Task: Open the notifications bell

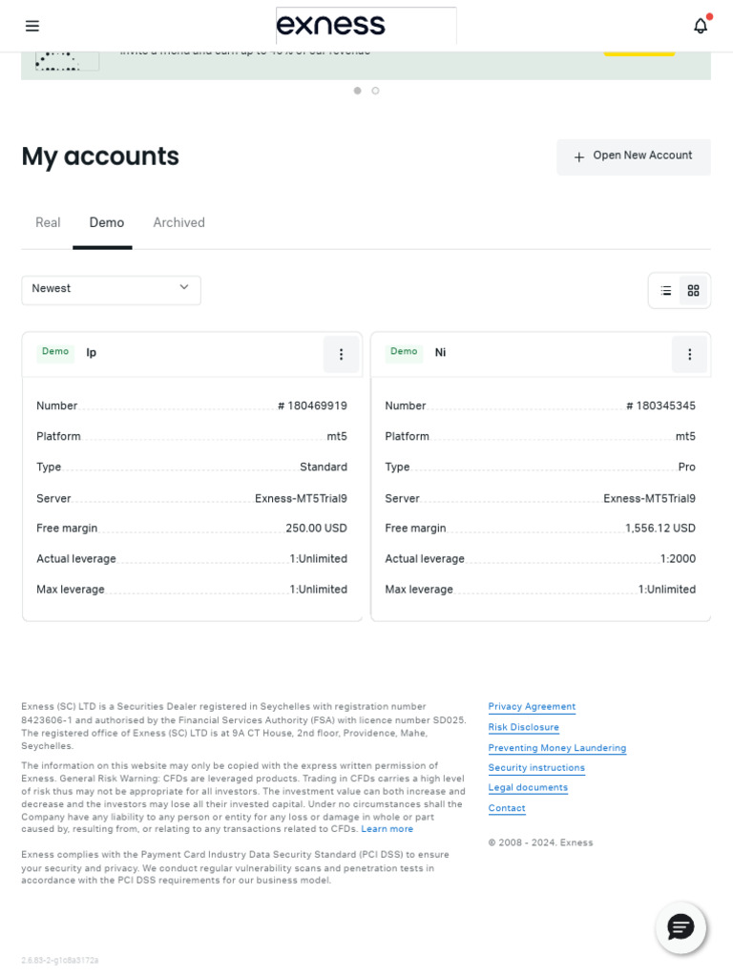Action: [x=701, y=26]
